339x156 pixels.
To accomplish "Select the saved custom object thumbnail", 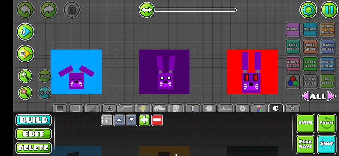I will coord(106,120).
